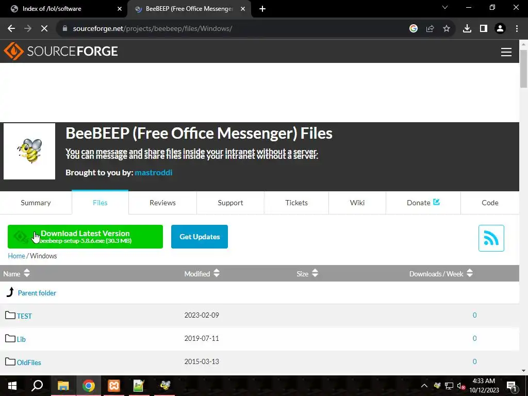The height and width of the screenshot is (396, 528).
Task: Open the Tickets tab
Action: [296, 203]
